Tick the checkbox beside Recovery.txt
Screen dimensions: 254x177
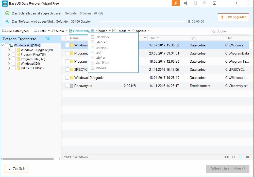pos(67,86)
